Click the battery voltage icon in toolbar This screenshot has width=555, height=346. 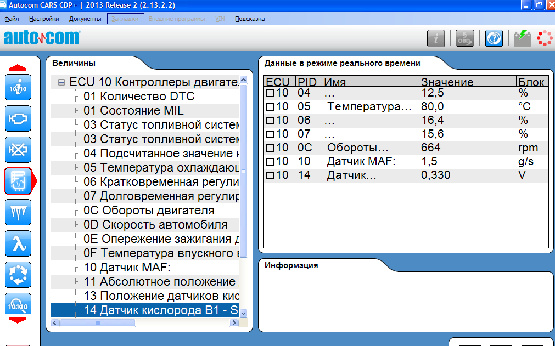pos(522,38)
